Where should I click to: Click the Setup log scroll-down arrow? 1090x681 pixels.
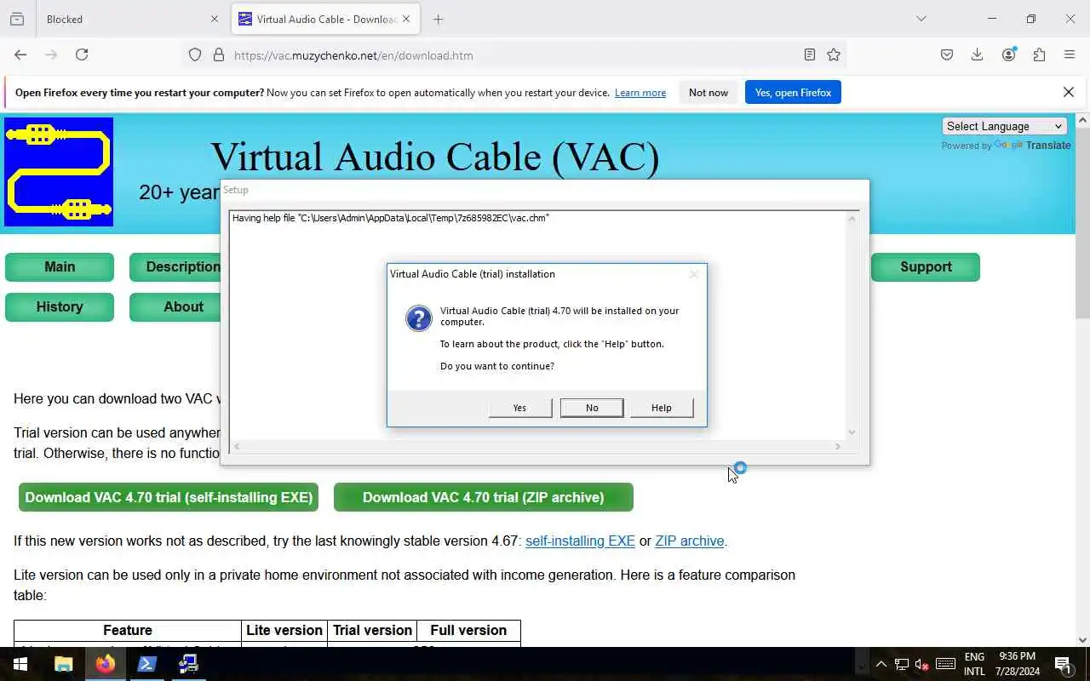852,432
